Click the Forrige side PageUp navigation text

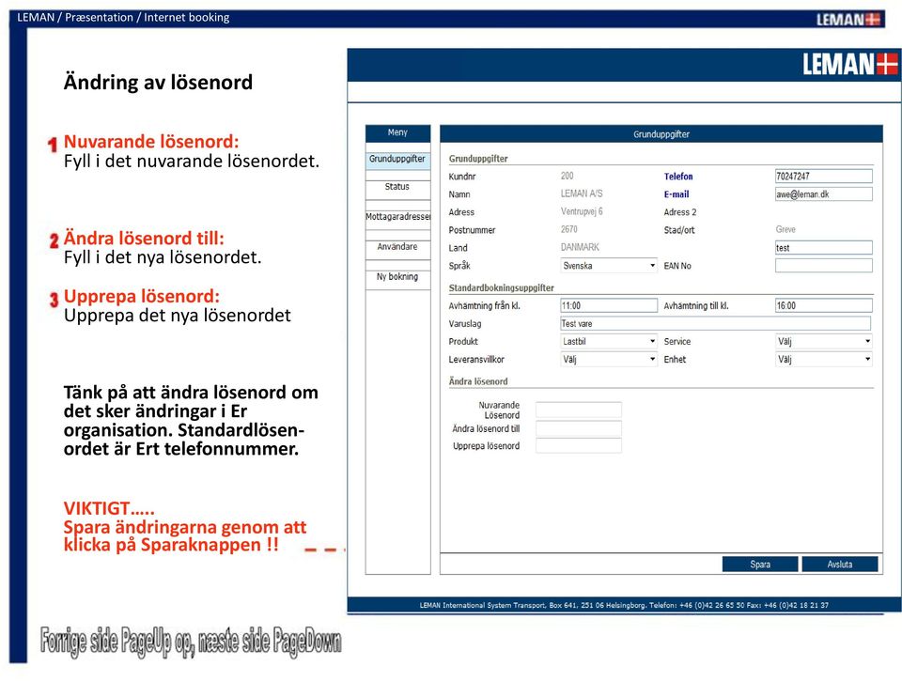point(191,642)
